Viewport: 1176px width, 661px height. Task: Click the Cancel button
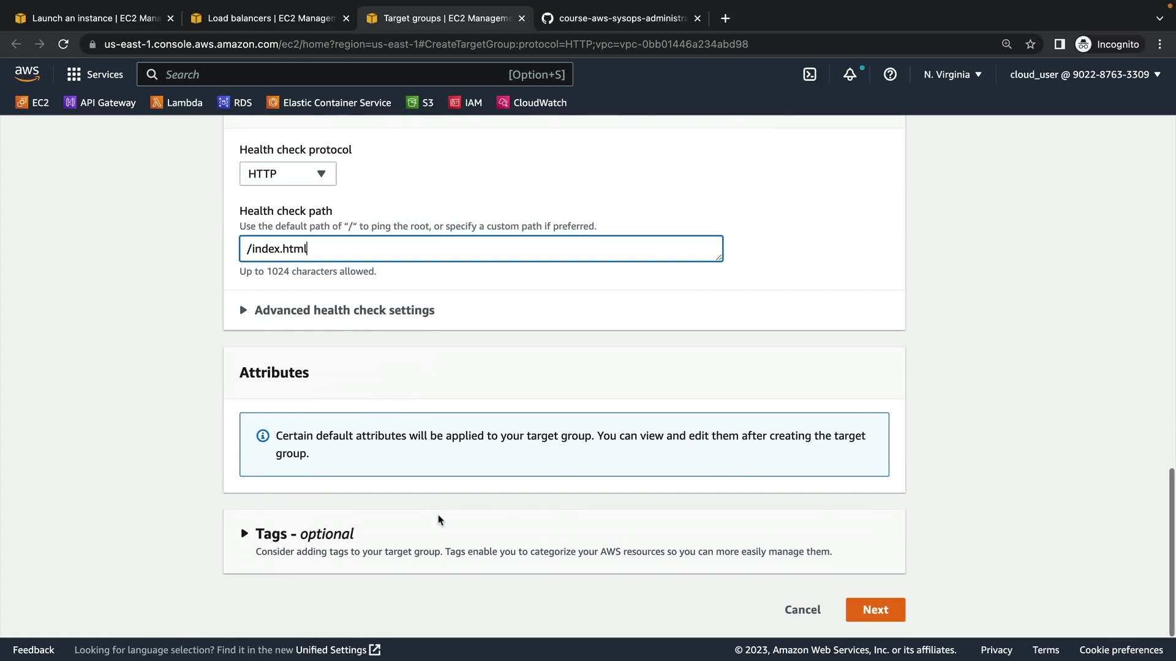[x=802, y=610]
